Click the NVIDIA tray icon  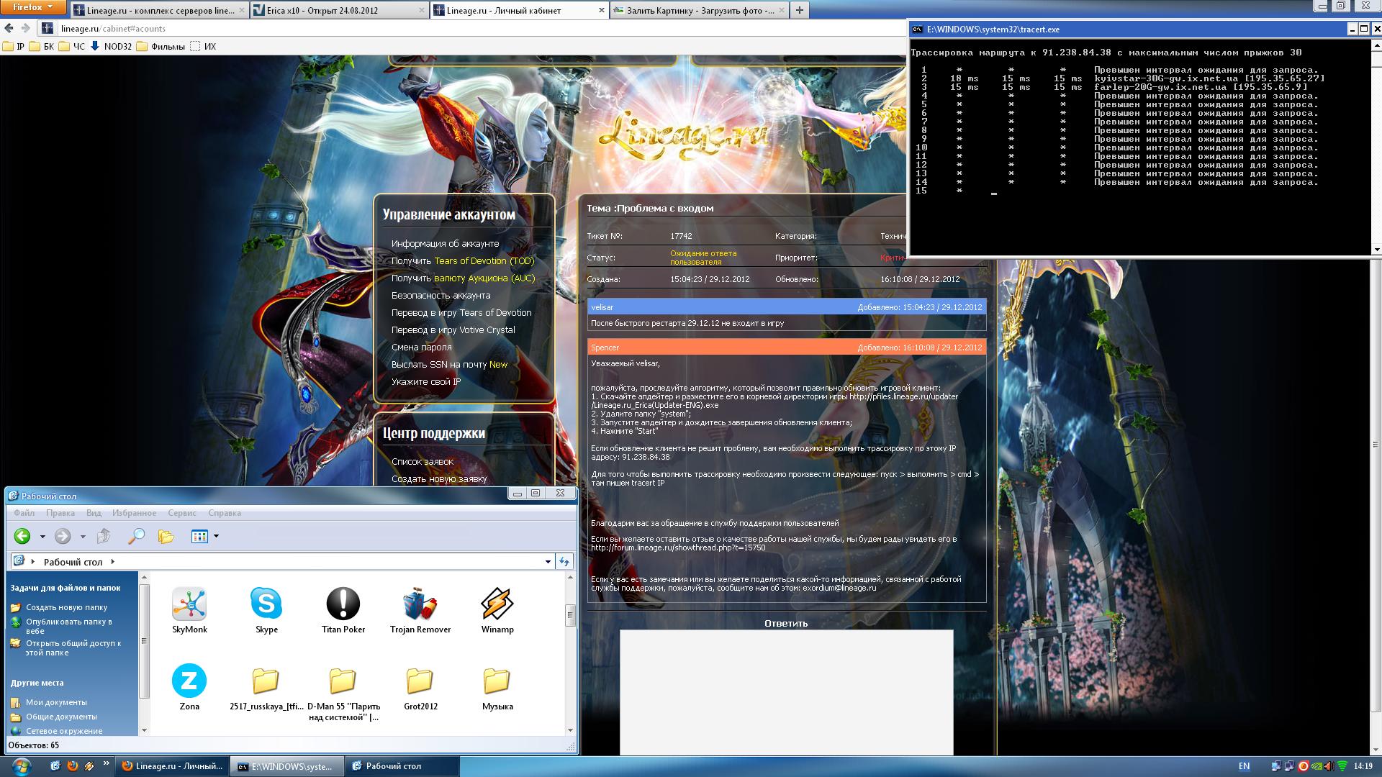[1316, 766]
